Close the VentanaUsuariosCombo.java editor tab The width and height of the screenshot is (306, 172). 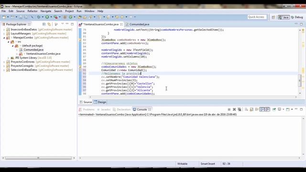click(121, 24)
